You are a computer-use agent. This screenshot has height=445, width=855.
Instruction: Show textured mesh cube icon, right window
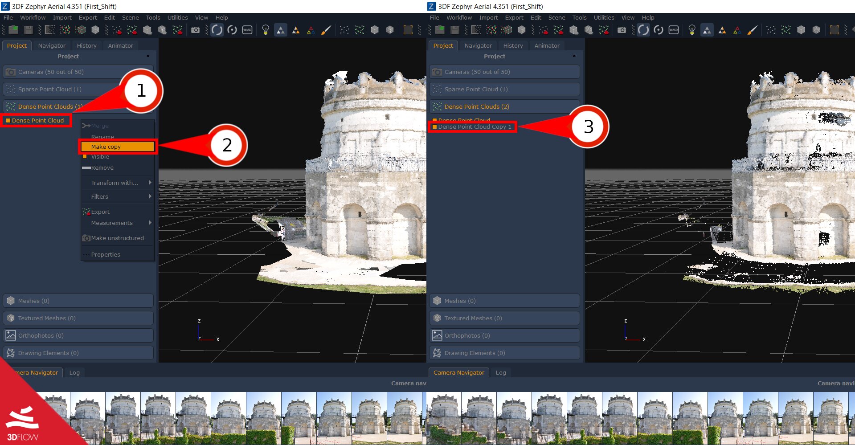pos(816,30)
